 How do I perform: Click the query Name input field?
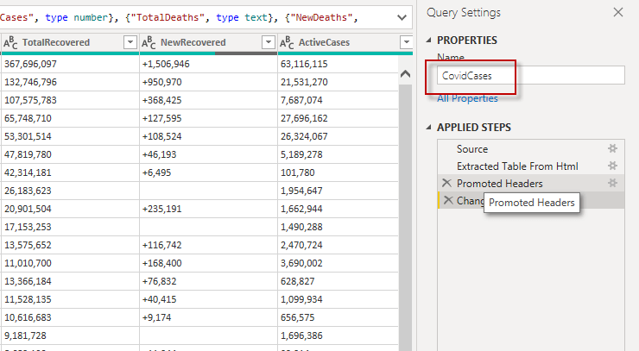[x=530, y=75]
